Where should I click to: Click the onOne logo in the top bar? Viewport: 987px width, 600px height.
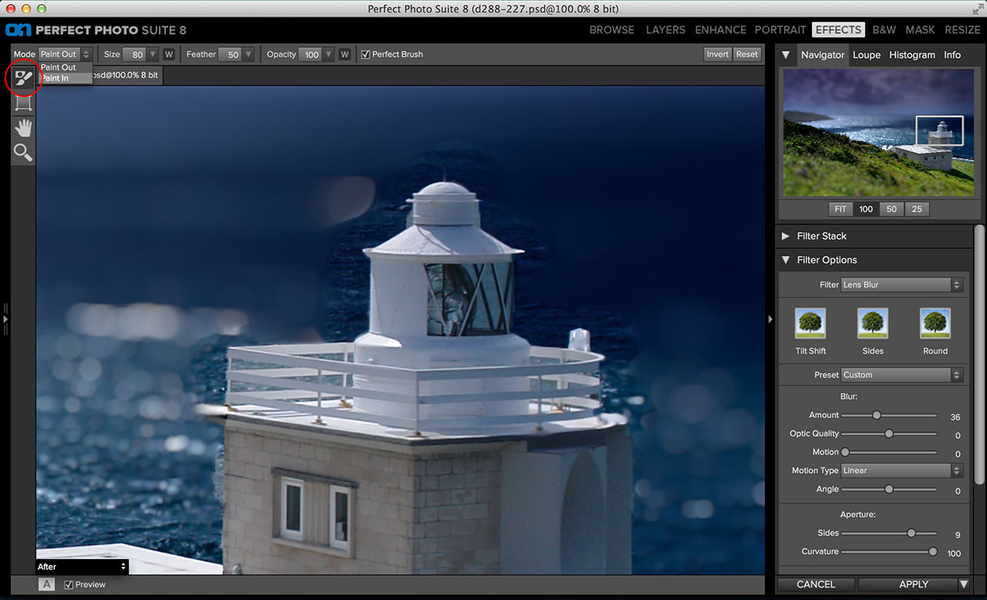pos(19,30)
